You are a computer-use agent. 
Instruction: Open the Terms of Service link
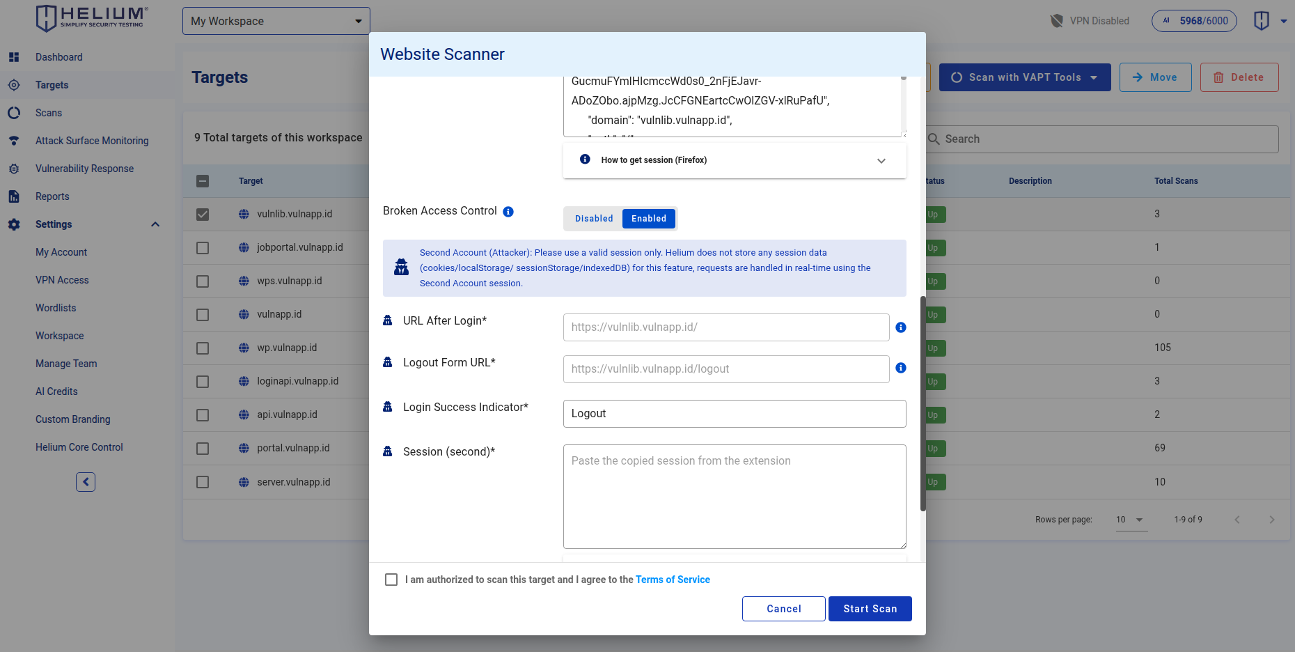coord(673,580)
